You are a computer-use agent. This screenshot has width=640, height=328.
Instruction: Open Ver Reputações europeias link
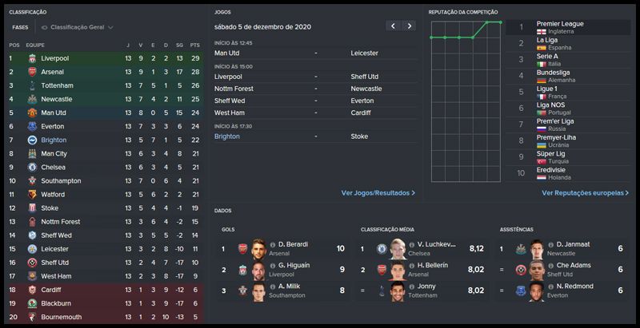coord(585,193)
